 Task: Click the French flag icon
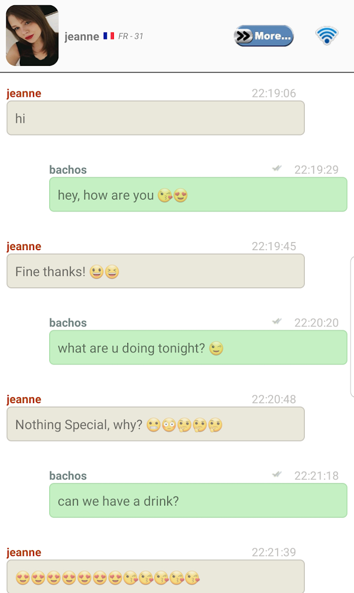point(109,36)
